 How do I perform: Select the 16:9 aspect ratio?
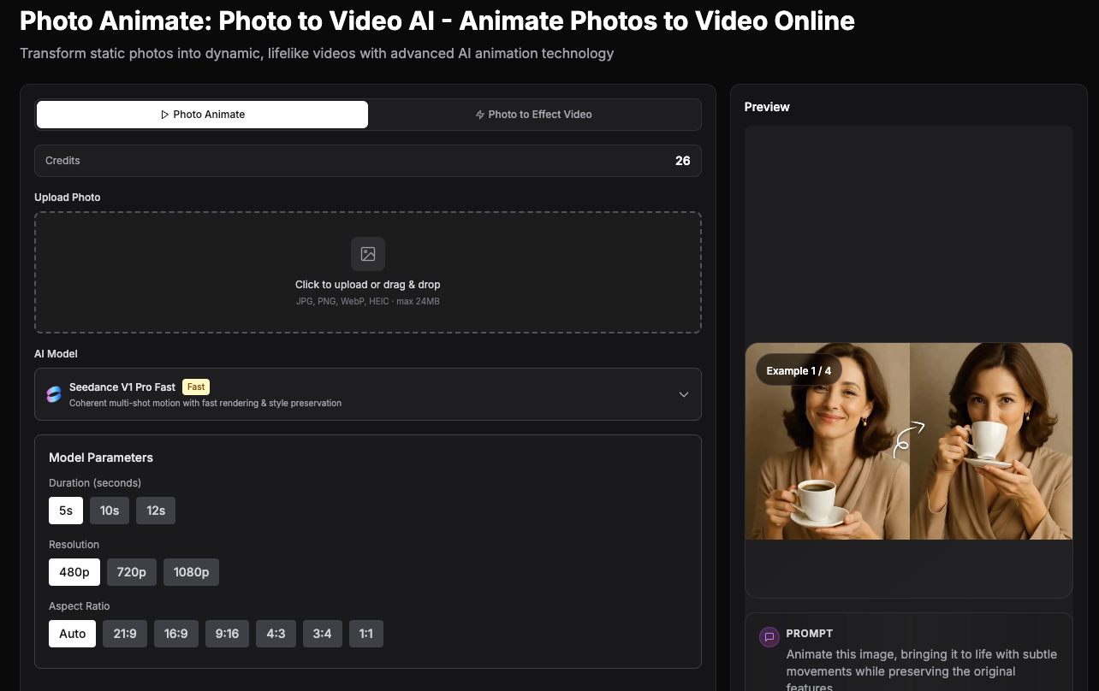click(175, 633)
